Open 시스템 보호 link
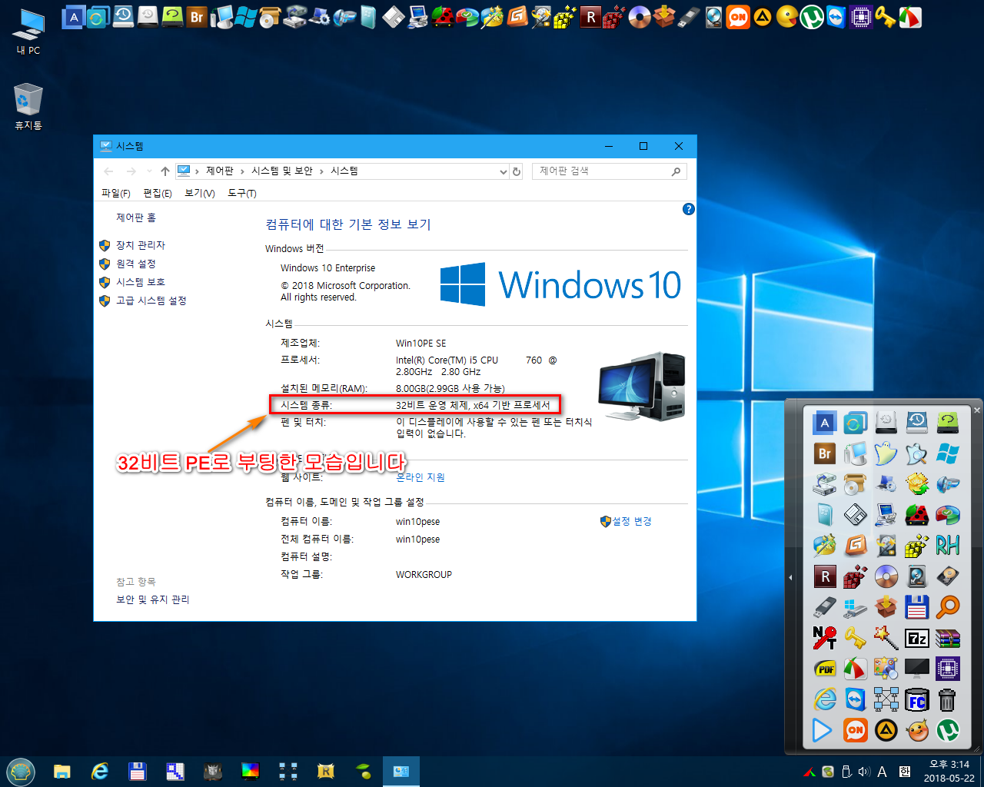984x787 pixels. [x=141, y=282]
